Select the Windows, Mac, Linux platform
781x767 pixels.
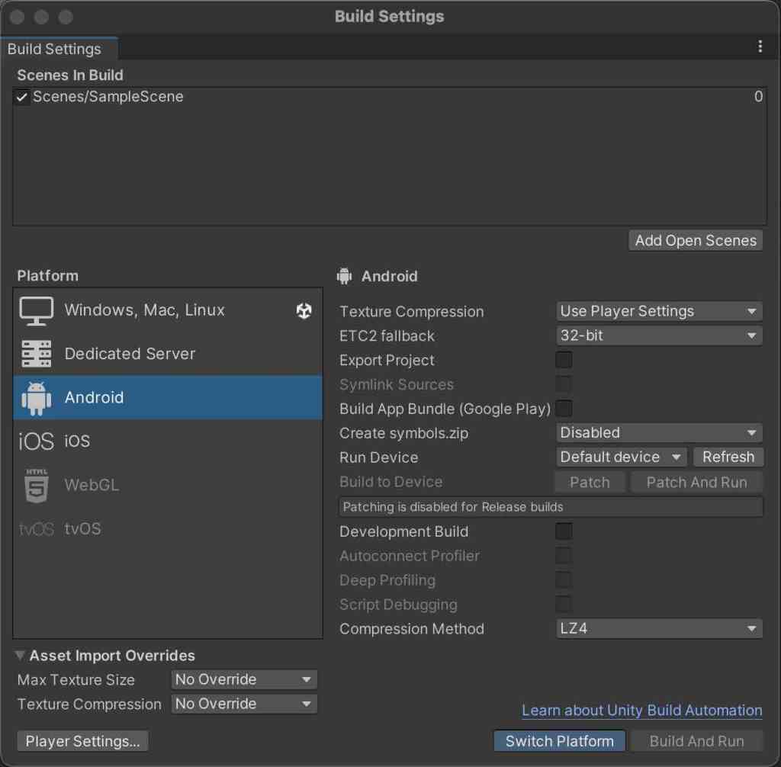(168, 310)
